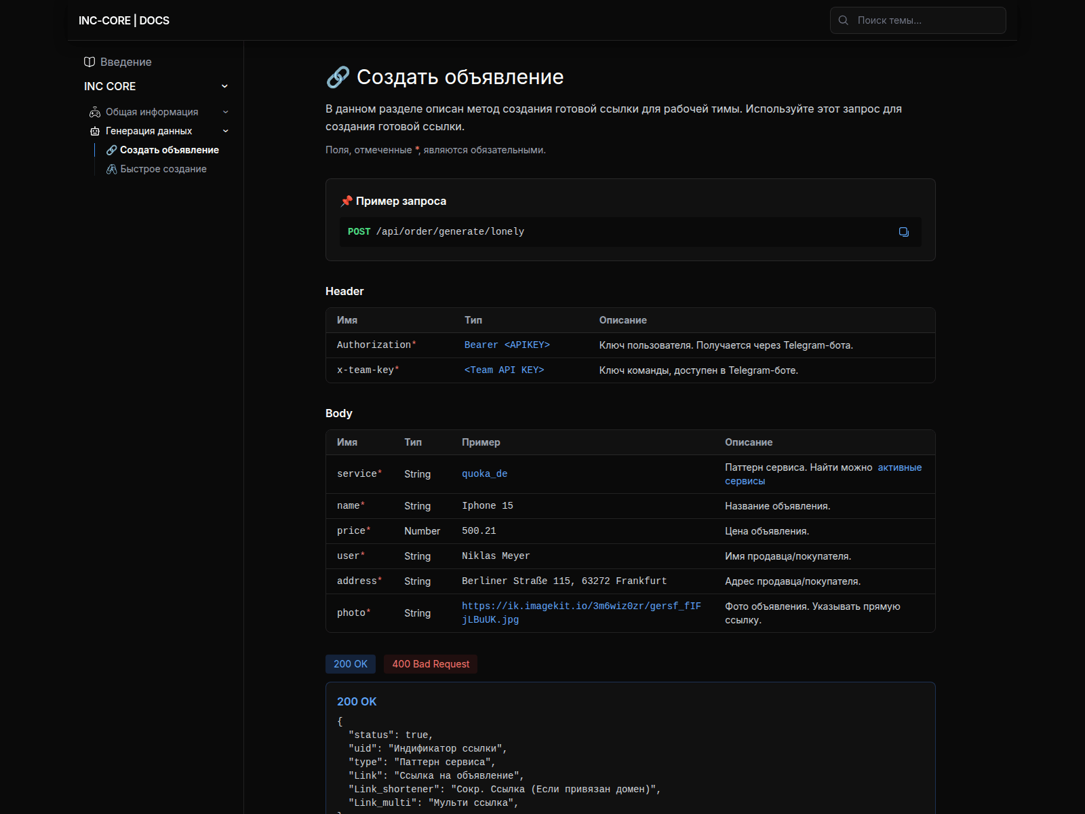Image resolution: width=1085 pixels, height=814 pixels.
Task: Click the Header section heading
Action: (x=344, y=291)
